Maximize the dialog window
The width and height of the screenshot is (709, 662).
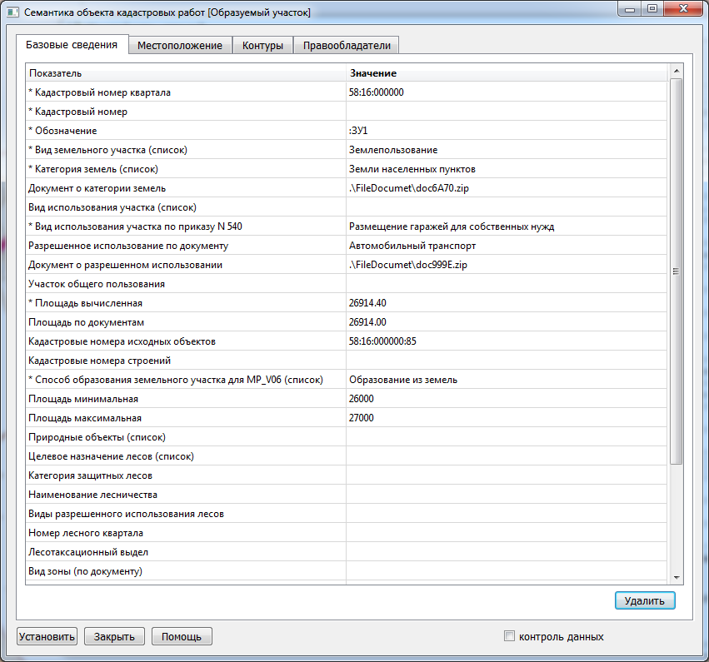tap(652, 10)
